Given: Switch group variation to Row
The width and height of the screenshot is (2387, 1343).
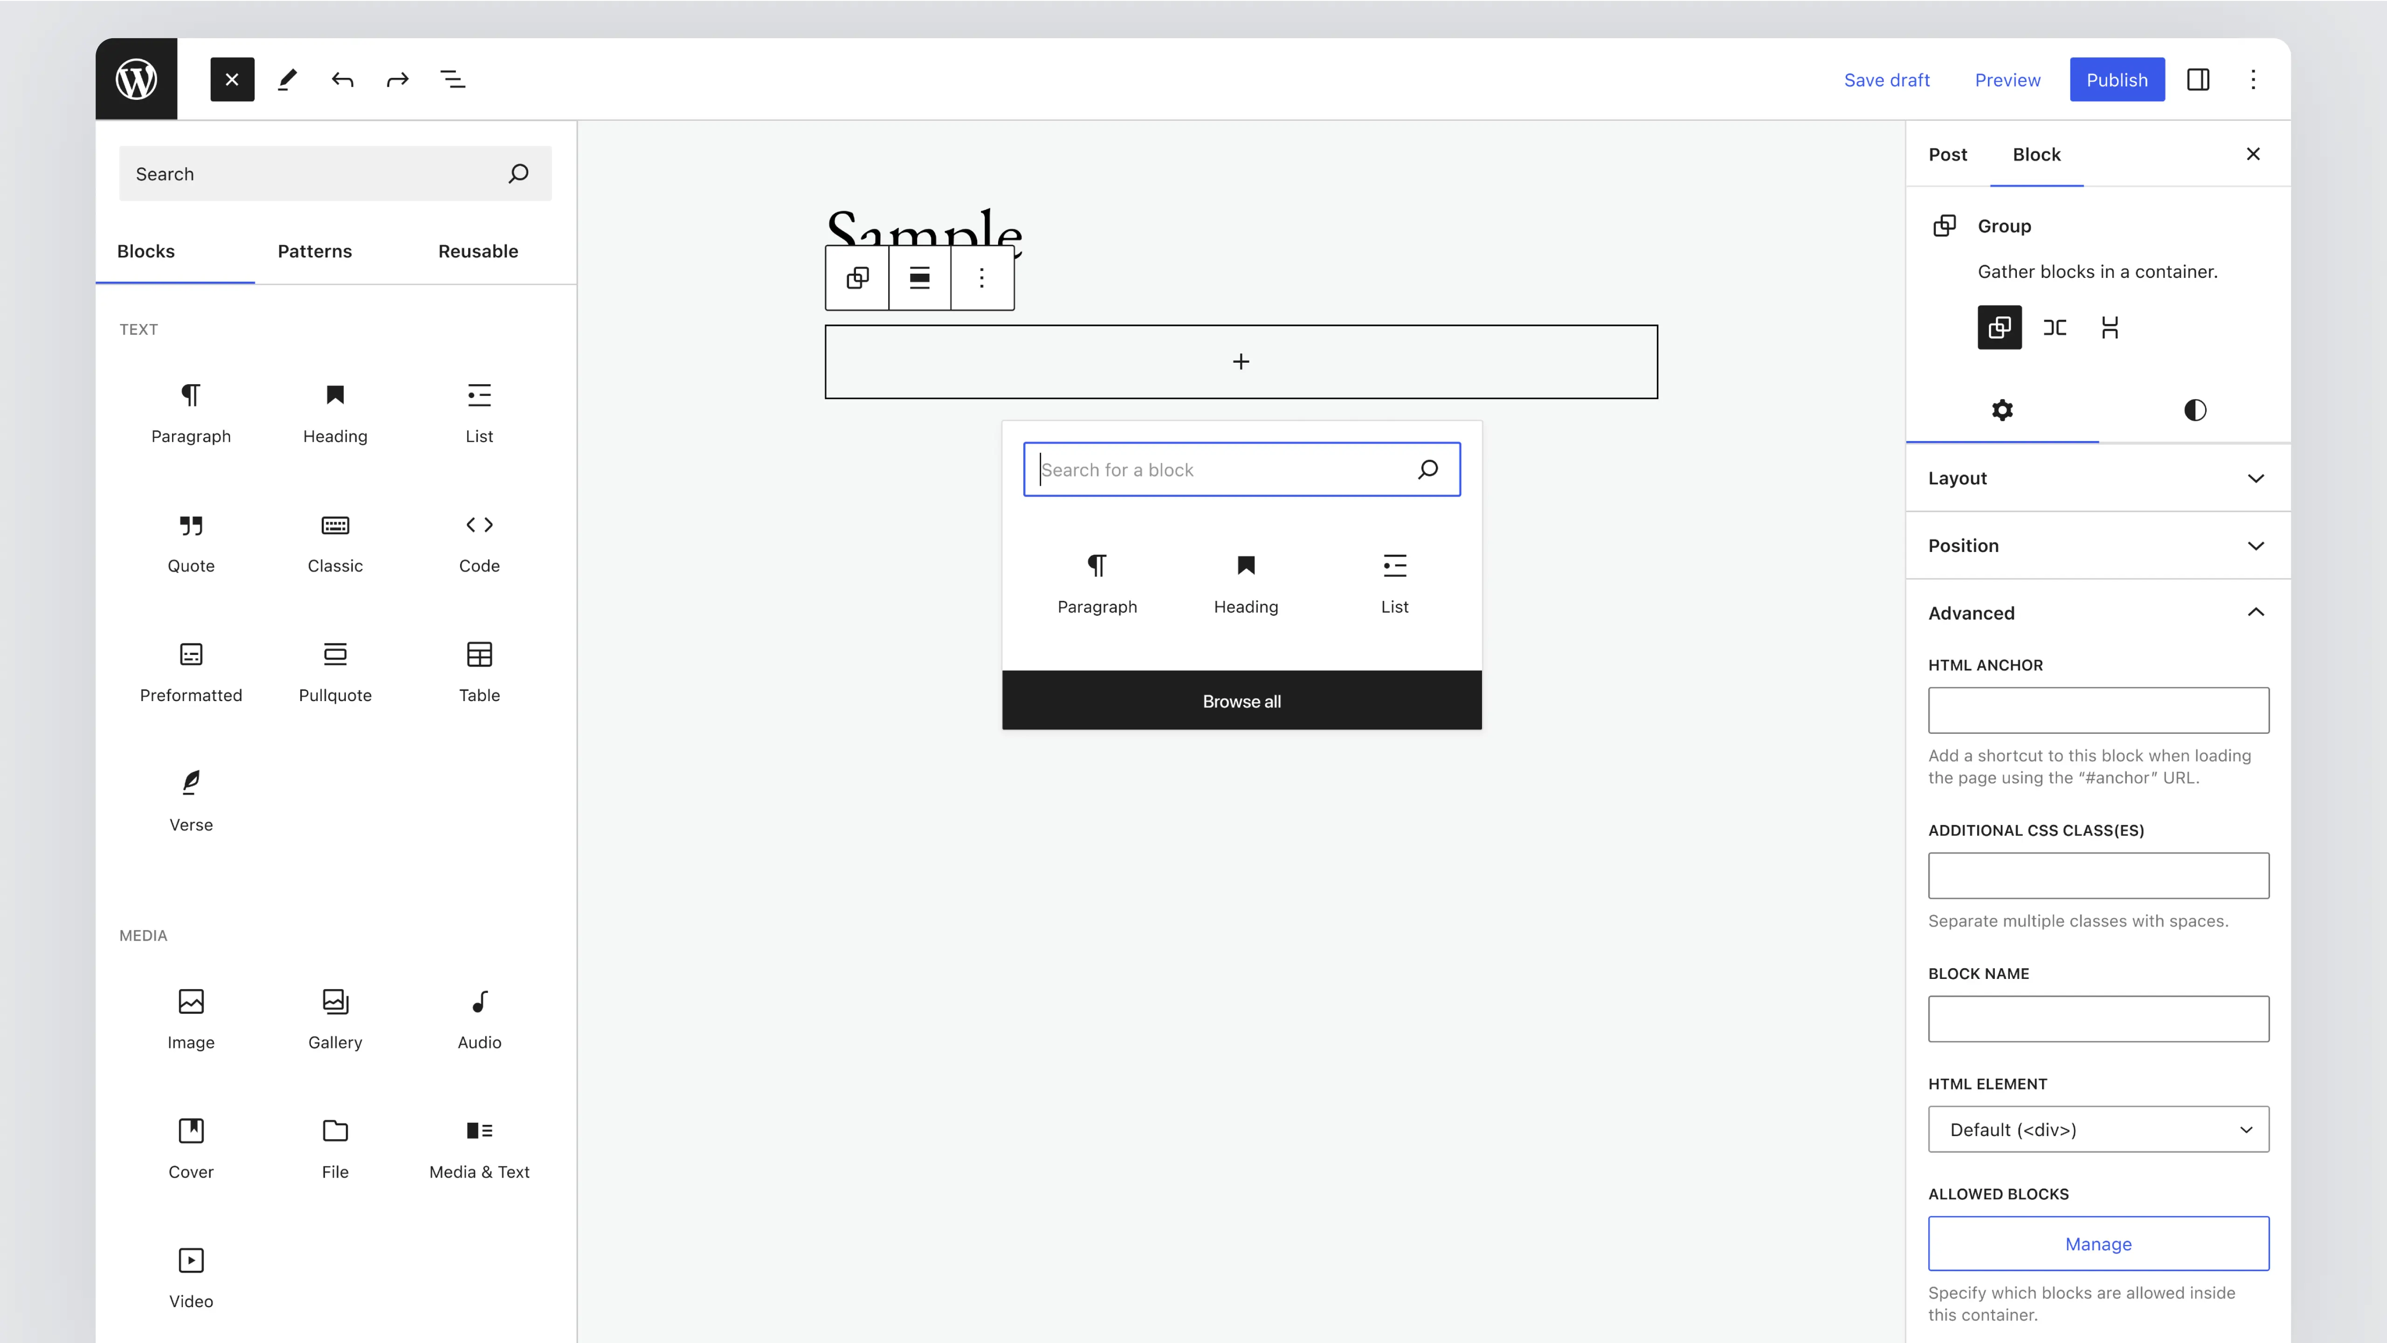Looking at the screenshot, I should [x=2054, y=327].
